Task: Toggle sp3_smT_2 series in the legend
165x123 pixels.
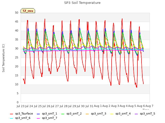Action: click(71, 114)
